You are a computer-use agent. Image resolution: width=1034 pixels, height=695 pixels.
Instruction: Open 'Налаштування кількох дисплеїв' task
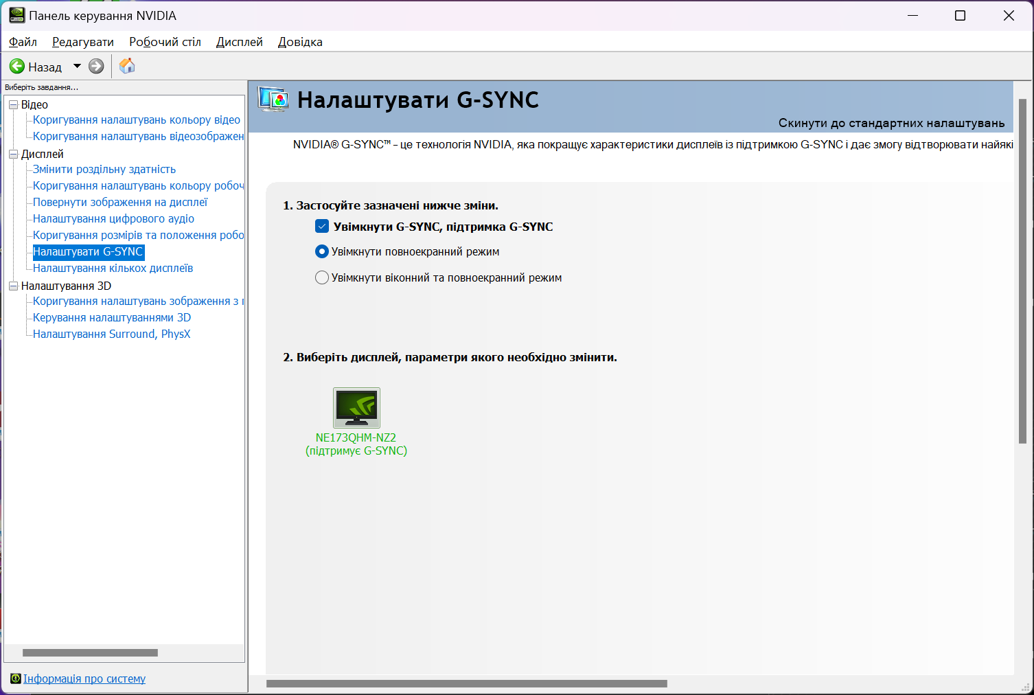(x=113, y=268)
